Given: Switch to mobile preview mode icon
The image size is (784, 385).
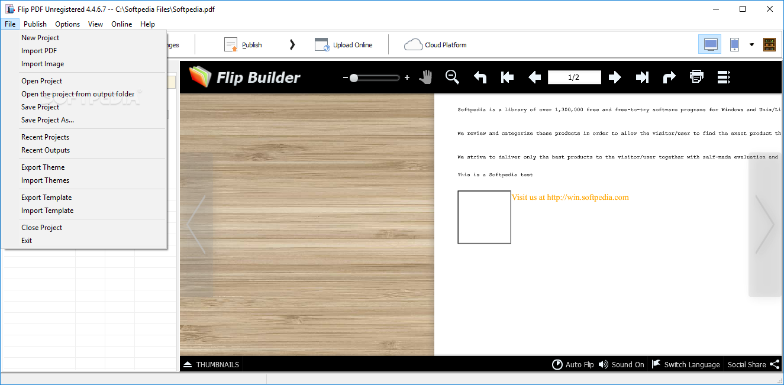Looking at the screenshot, I should tap(734, 44).
